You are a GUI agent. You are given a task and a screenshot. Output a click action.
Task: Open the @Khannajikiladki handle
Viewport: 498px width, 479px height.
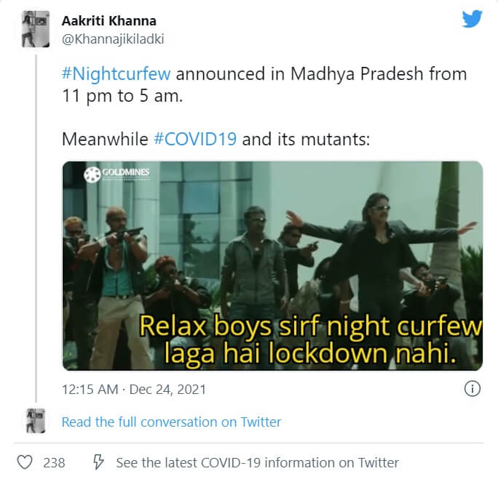point(113,39)
